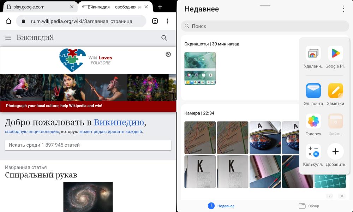Select the Недавнее bottom tab
This screenshot has height=212, width=353.
pyautogui.click(x=221, y=206)
